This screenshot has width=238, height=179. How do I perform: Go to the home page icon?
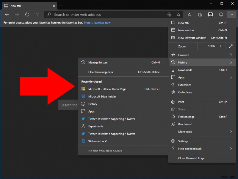[x=37, y=14]
